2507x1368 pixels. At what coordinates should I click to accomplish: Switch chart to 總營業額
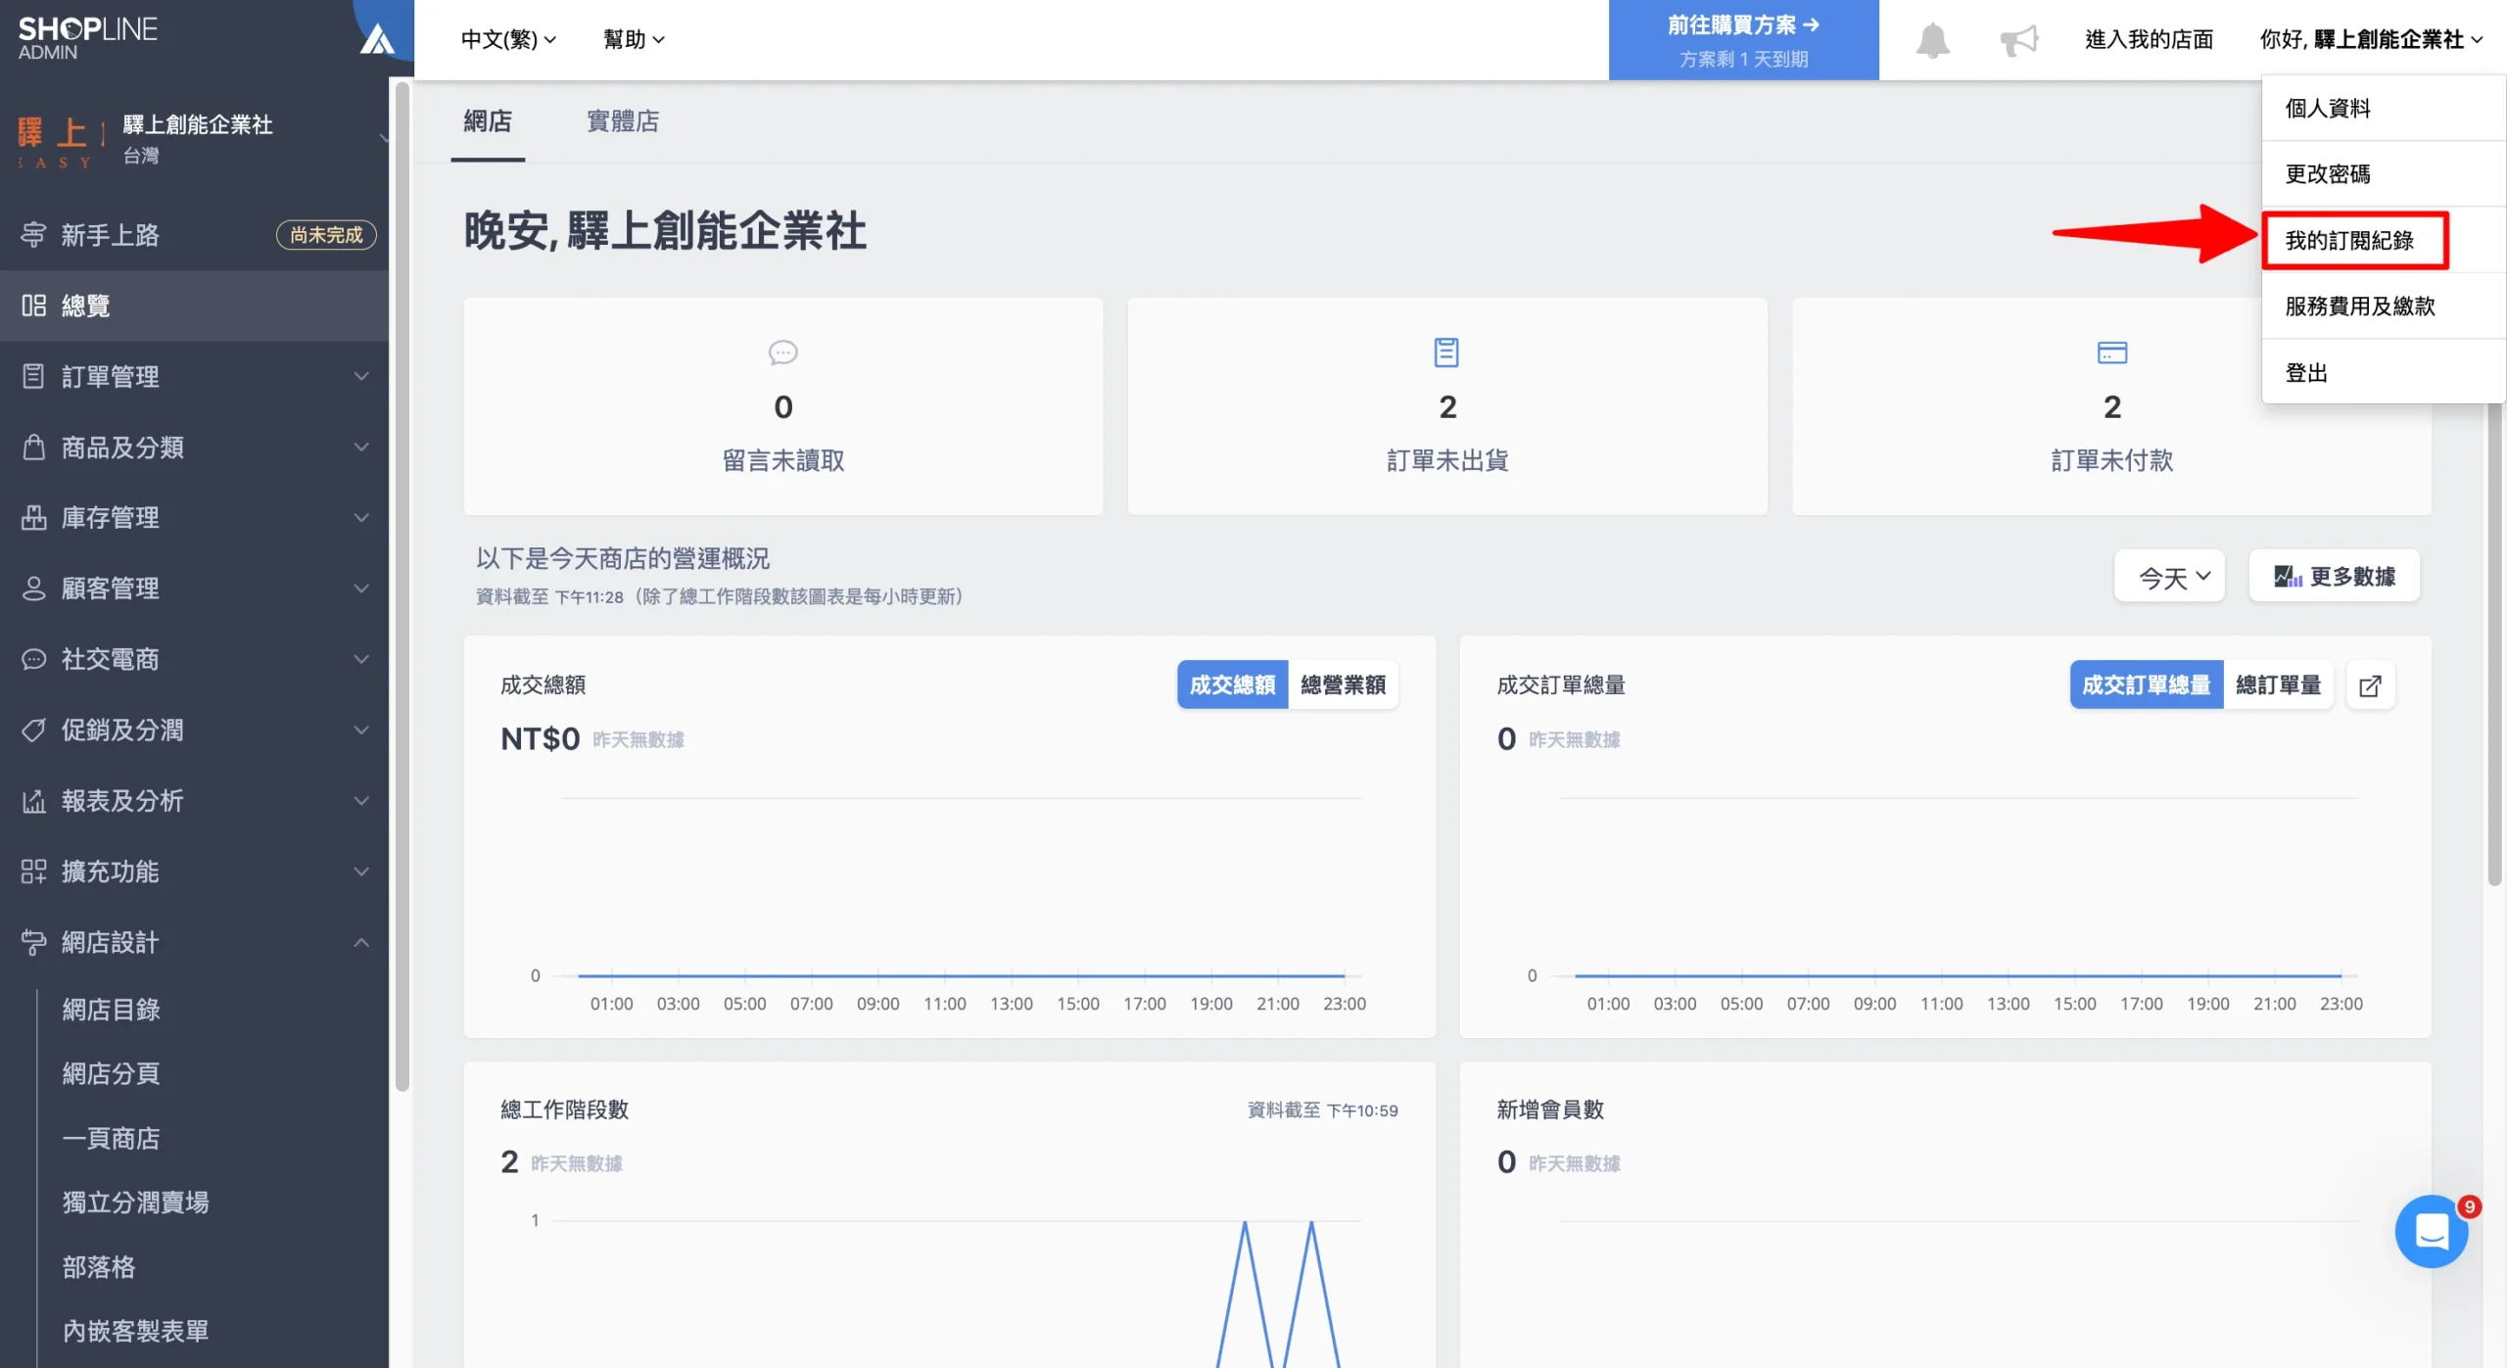[1343, 685]
